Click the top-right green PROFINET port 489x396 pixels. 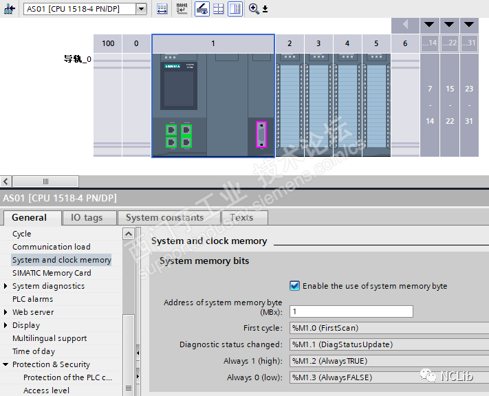186,130
